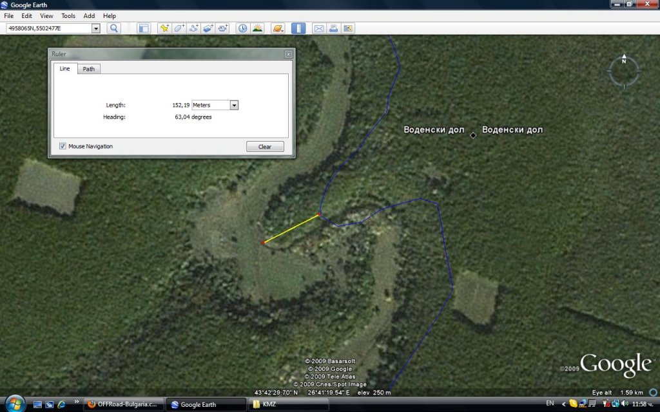Click the Google Earth taskbar button

(206, 404)
